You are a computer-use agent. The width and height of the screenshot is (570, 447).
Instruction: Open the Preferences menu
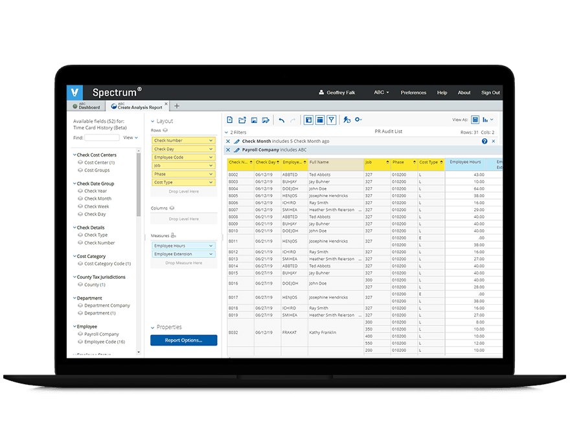413,93
